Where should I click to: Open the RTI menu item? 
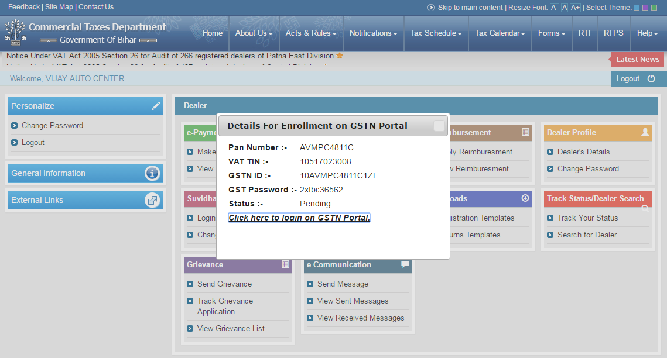pyautogui.click(x=584, y=33)
